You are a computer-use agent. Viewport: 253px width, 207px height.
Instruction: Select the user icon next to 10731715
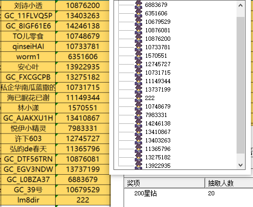click(x=138, y=73)
